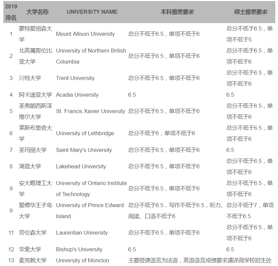Click Saint Mary's University name

(84, 150)
